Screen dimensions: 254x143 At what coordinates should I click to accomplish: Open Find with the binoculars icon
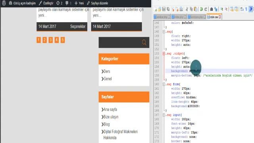212,9
